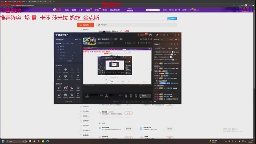Toggle visibility of fifth source row

click(73, 59)
